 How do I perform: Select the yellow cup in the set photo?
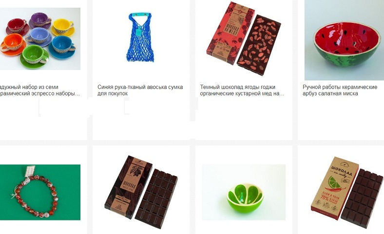pyautogui.click(x=63, y=26)
